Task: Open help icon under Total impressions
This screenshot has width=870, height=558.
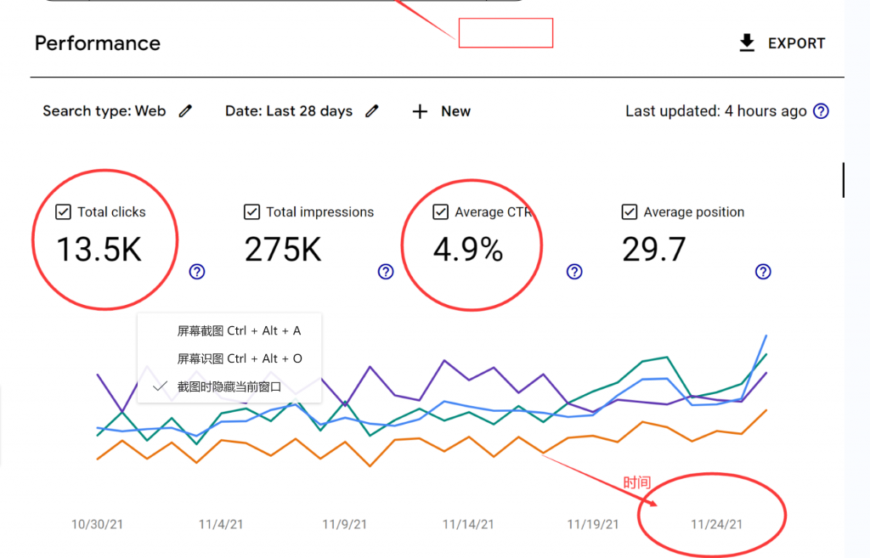Action: (x=386, y=272)
